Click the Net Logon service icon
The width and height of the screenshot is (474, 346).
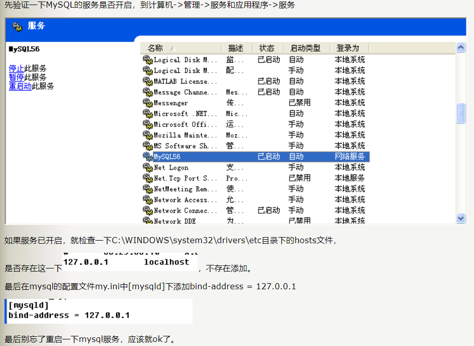click(x=148, y=168)
